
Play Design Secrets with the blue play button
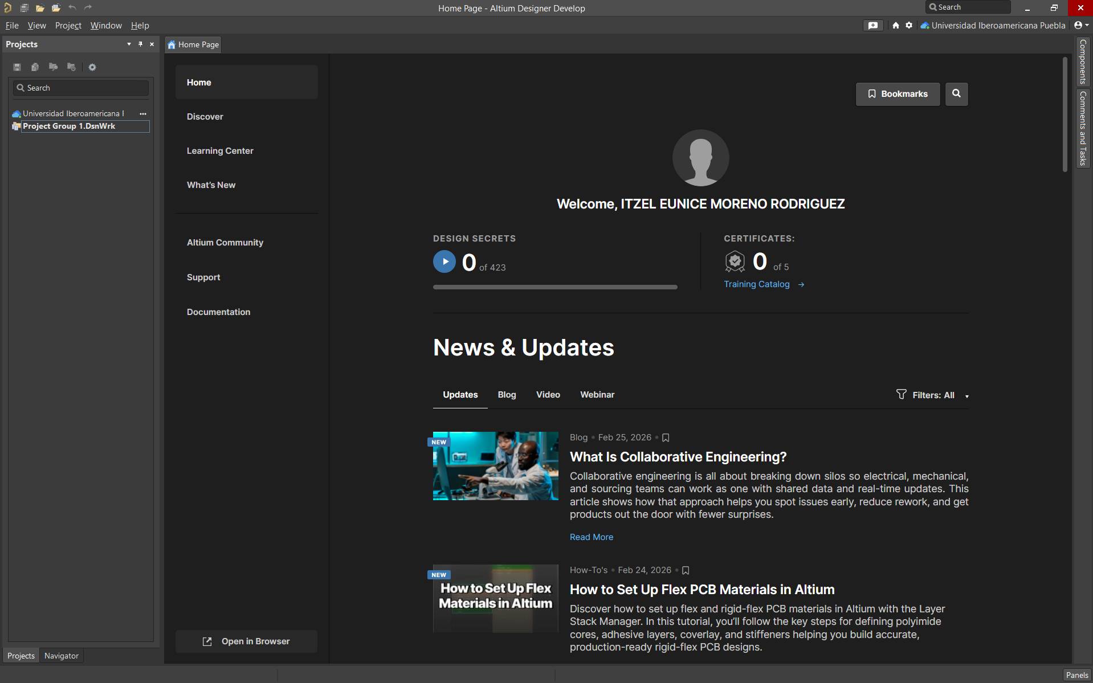click(444, 262)
